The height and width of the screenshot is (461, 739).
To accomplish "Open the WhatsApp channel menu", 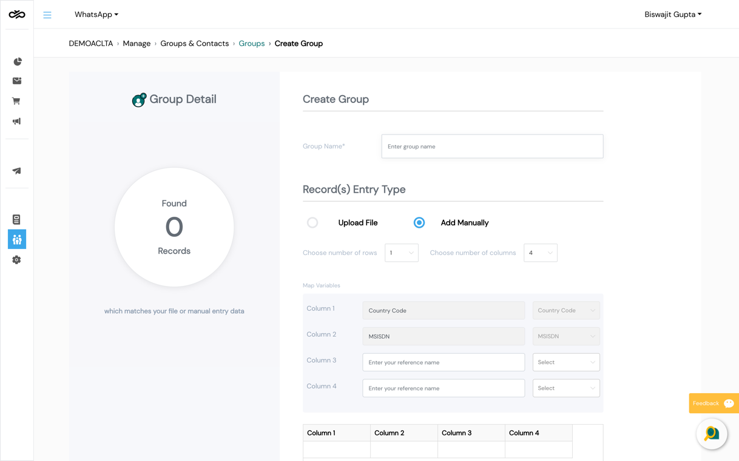I will click(x=96, y=15).
